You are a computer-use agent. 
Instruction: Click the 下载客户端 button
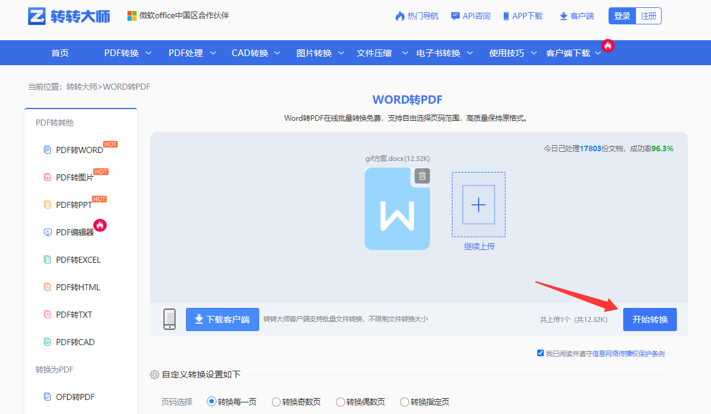(x=222, y=319)
